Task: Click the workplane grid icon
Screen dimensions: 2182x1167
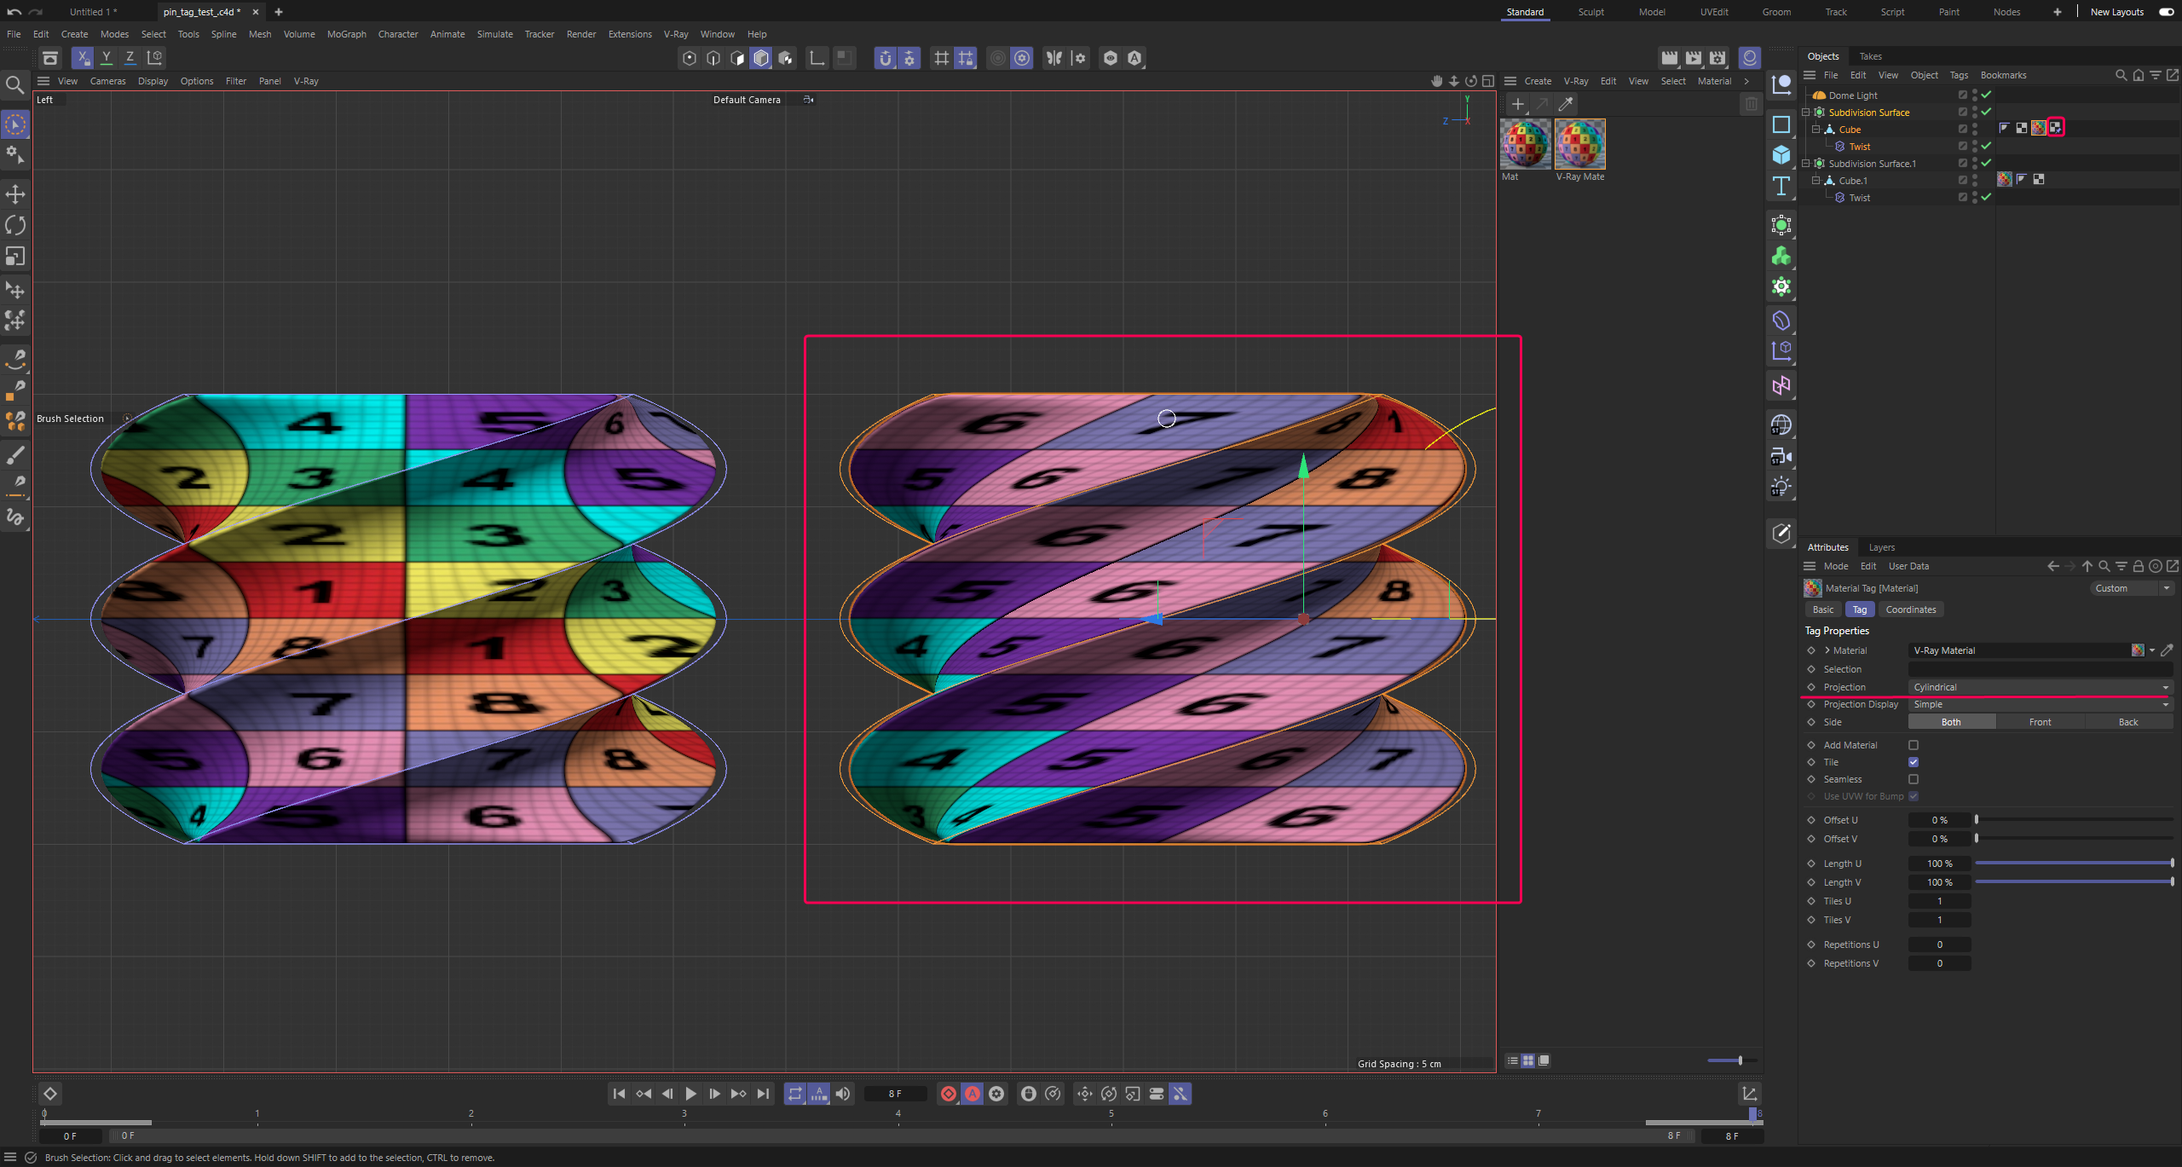Action: [942, 58]
